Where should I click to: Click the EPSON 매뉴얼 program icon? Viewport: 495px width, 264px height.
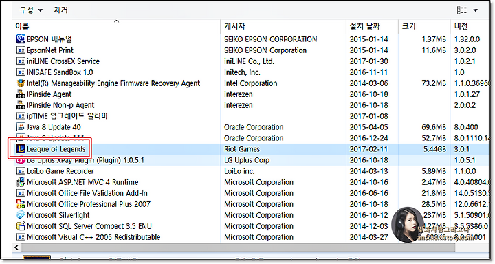pyautogui.click(x=21, y=38)
